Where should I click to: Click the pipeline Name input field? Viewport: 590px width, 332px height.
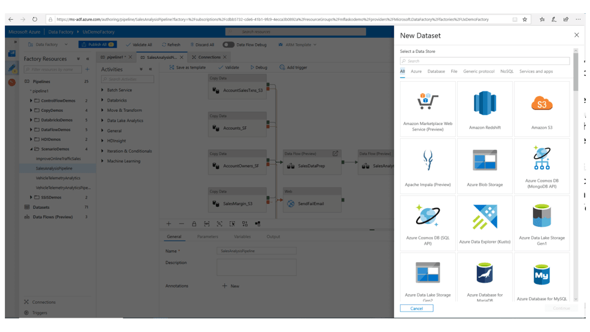[256, 251]
